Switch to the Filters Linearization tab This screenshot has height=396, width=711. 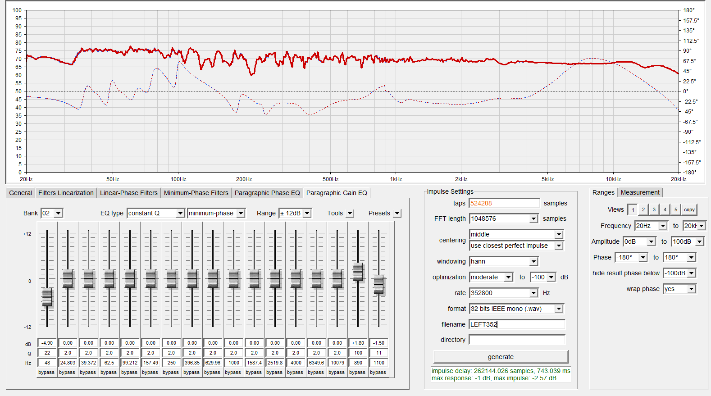[x=66, y=193]
